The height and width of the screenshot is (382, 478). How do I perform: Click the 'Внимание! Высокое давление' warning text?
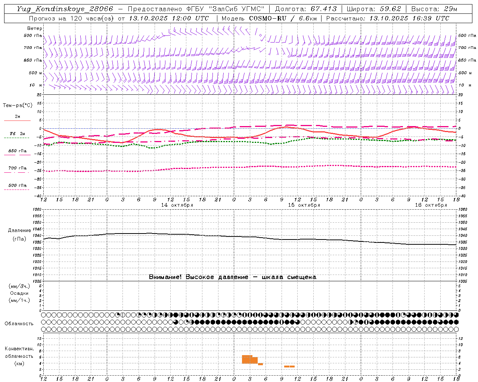(x=199, y=277)
